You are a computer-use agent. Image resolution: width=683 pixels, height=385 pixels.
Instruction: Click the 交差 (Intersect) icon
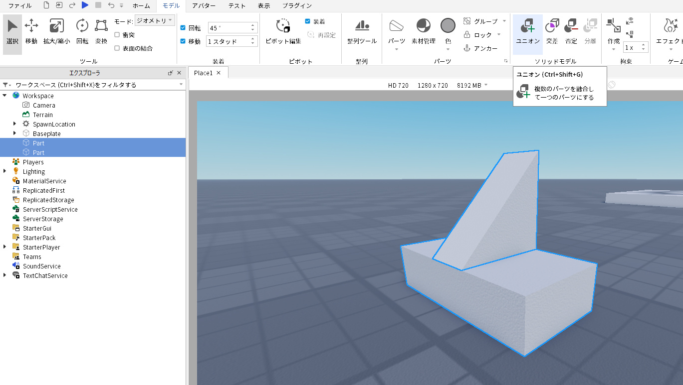(x=551, y=30)
